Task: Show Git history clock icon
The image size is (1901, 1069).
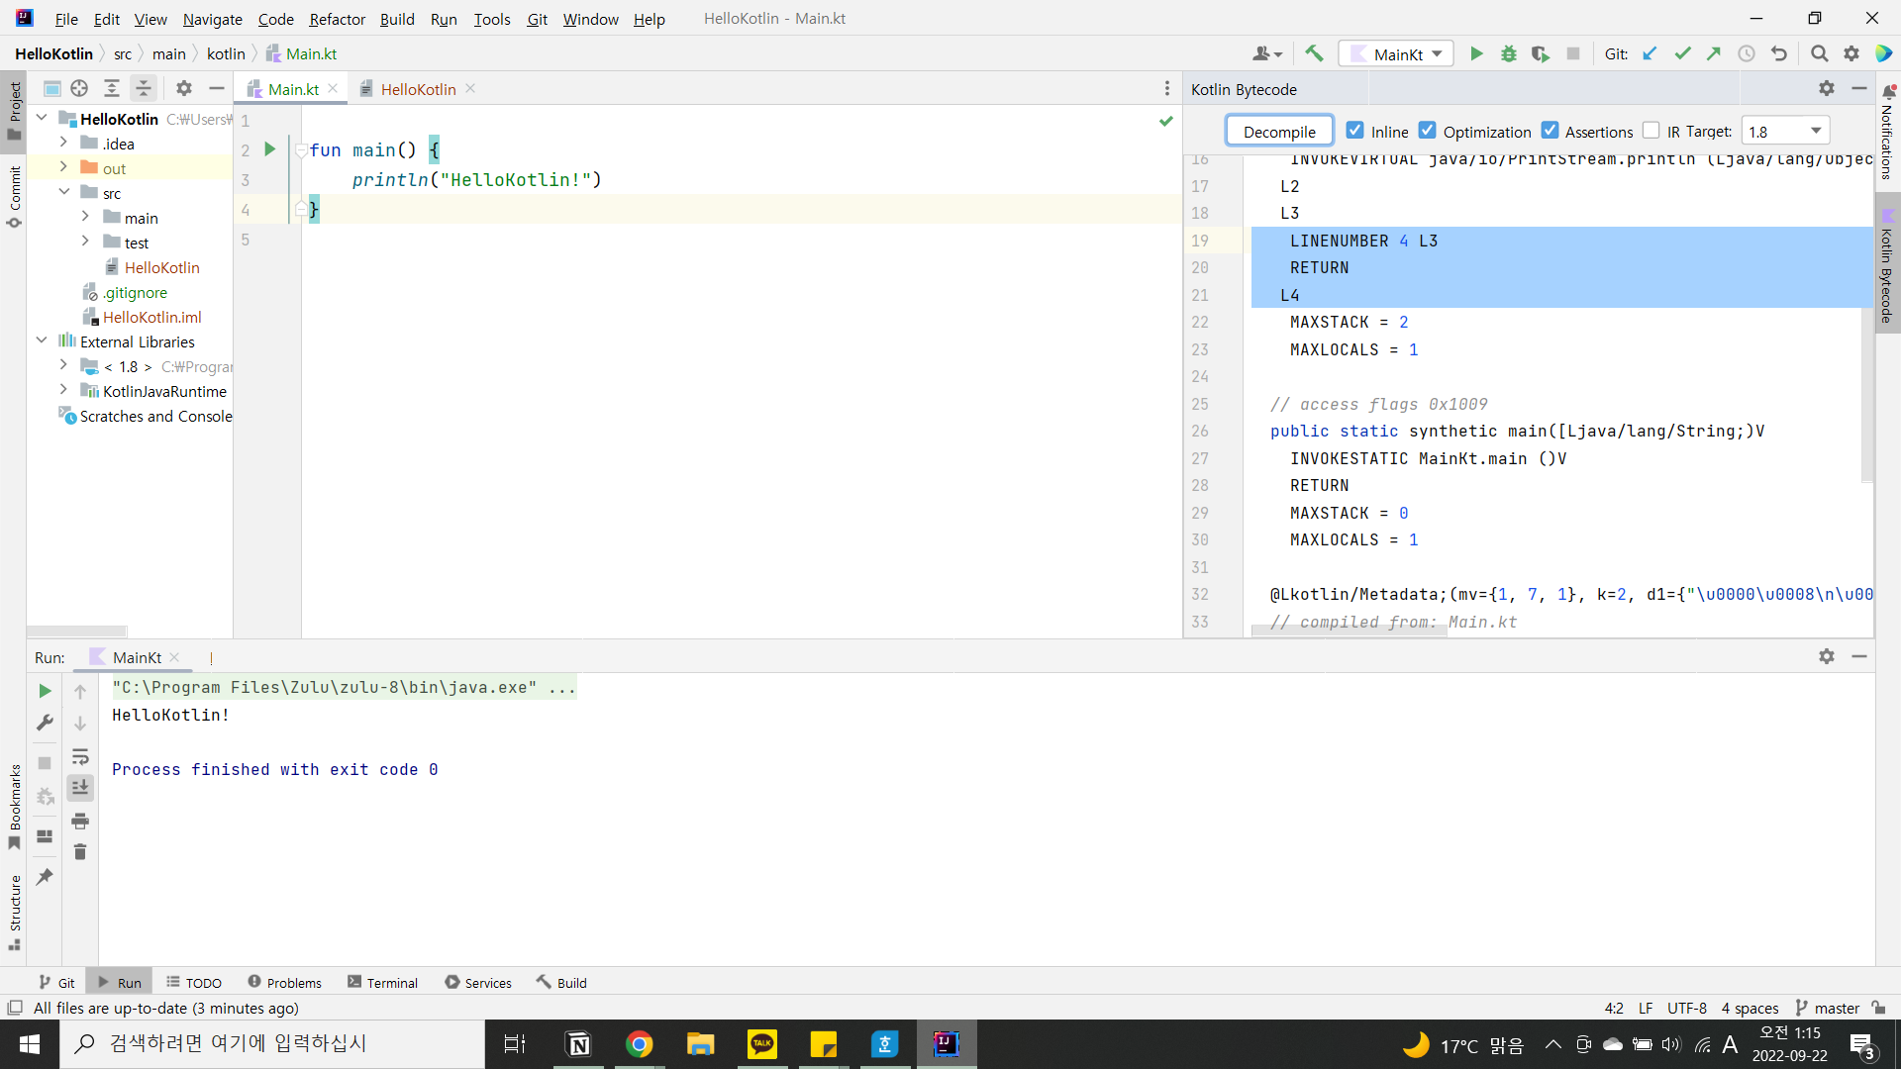Action: click(1747, 53)
